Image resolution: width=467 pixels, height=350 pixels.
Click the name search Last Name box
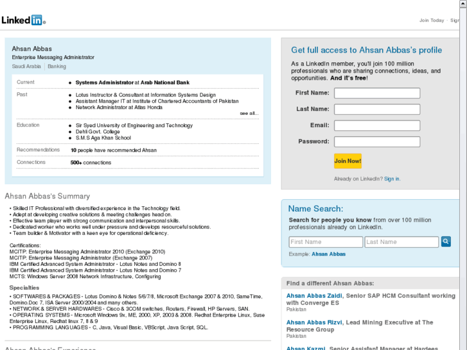(401, 242)
